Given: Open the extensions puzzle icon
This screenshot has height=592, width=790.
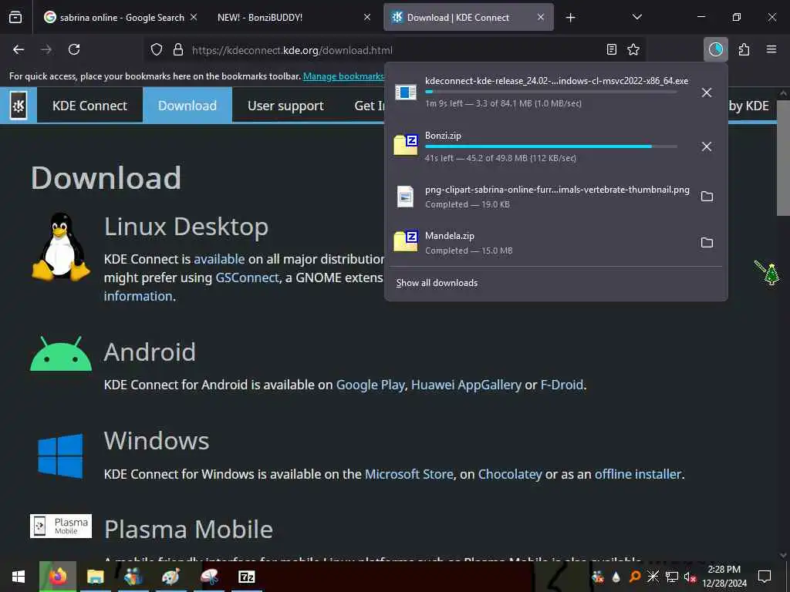Looking at the screenshot, I should [744, 49].
